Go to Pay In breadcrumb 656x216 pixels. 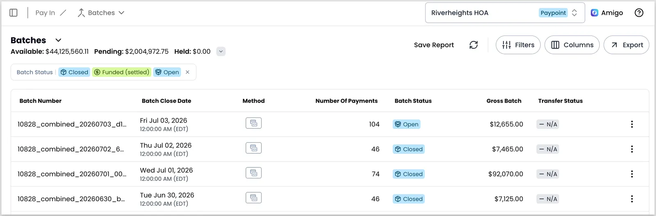[x=45, y=13]
